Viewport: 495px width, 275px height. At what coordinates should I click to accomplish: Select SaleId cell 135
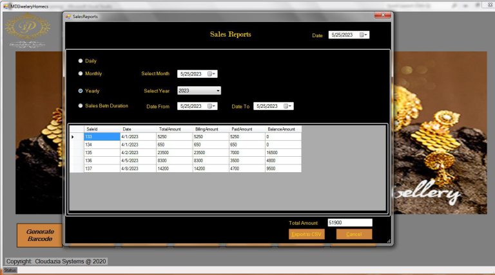pyautogui.click(x=102, y=153)
